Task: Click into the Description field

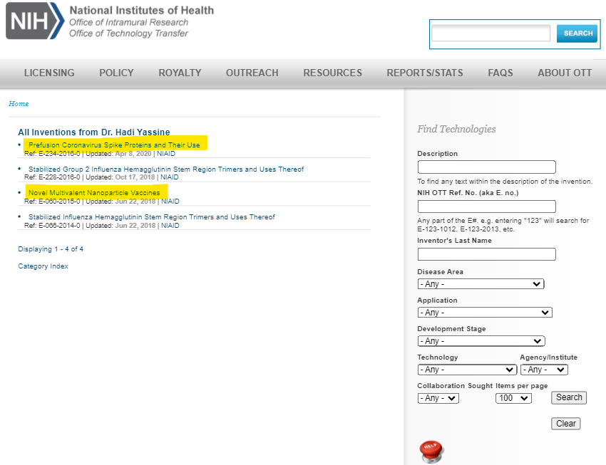Action: 486,167
